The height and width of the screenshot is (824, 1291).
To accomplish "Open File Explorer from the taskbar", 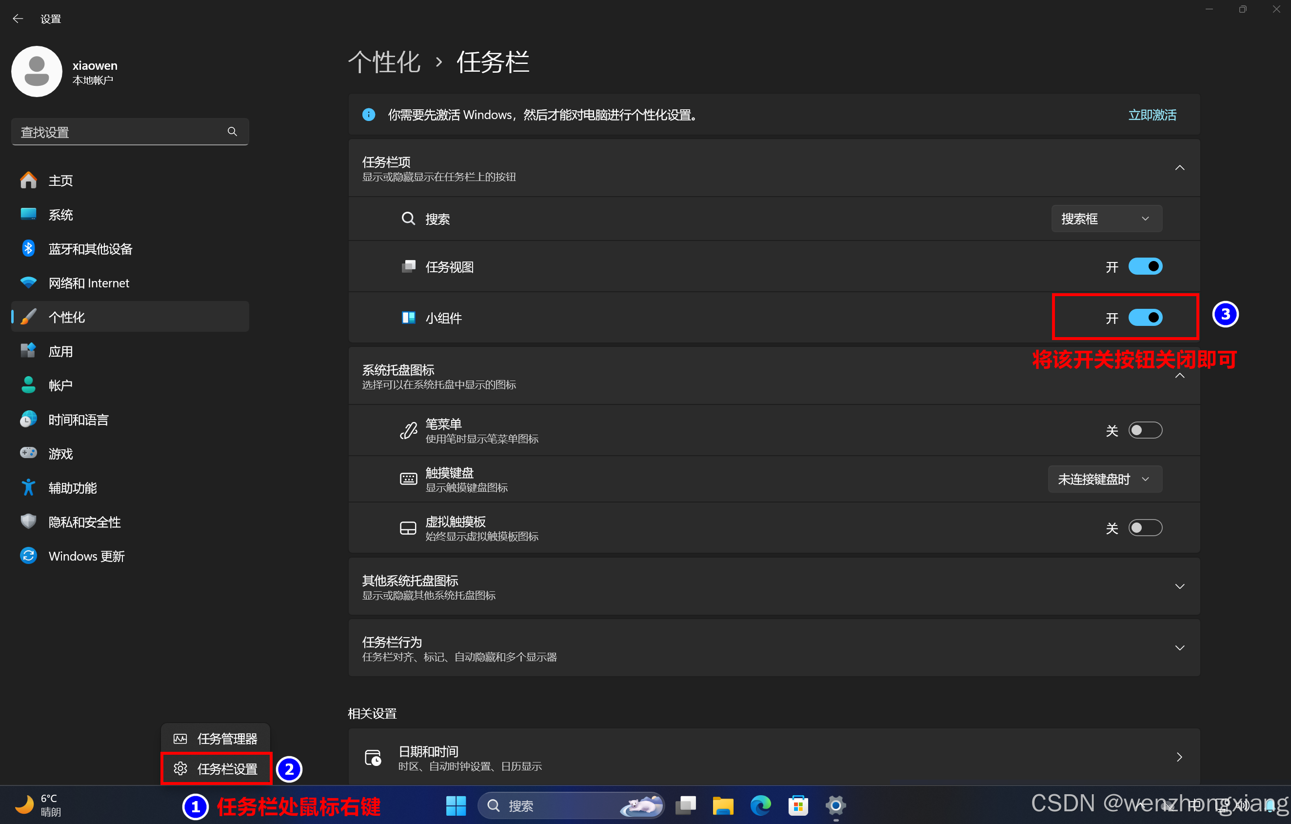I will [x=723, y=805].
